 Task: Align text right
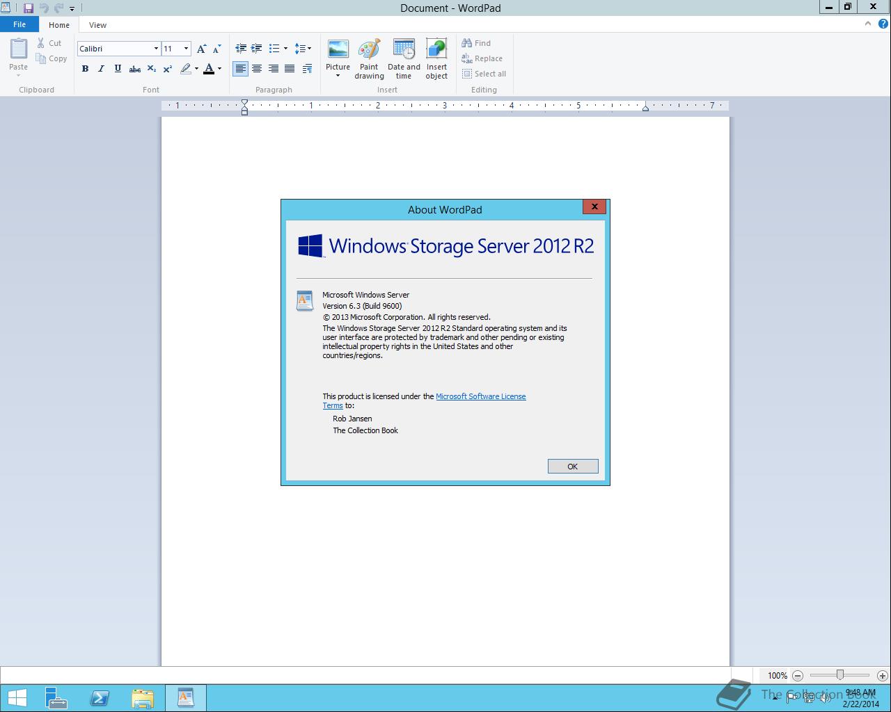click(x=274, y=69)
